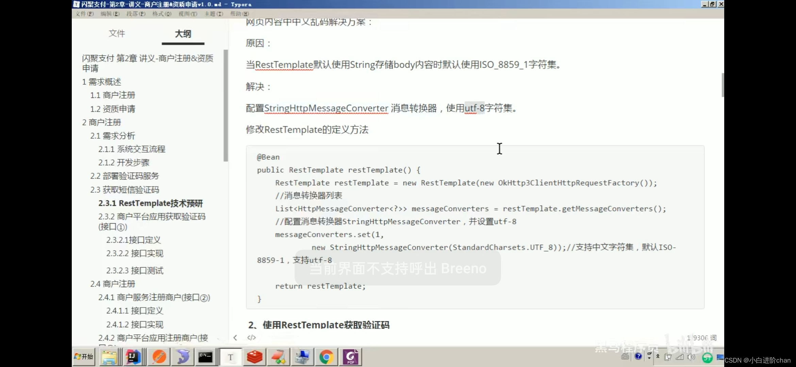Click the underlined StringHttpMessageConverter word
This screenshot has height=367, width=796.
tap(326, 108)
